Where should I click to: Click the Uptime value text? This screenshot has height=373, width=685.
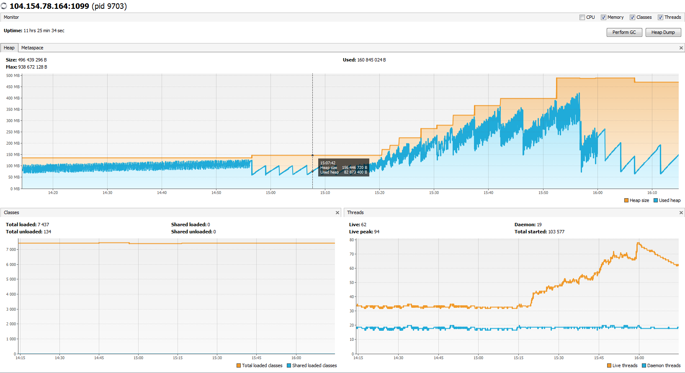tap(44, 31)
